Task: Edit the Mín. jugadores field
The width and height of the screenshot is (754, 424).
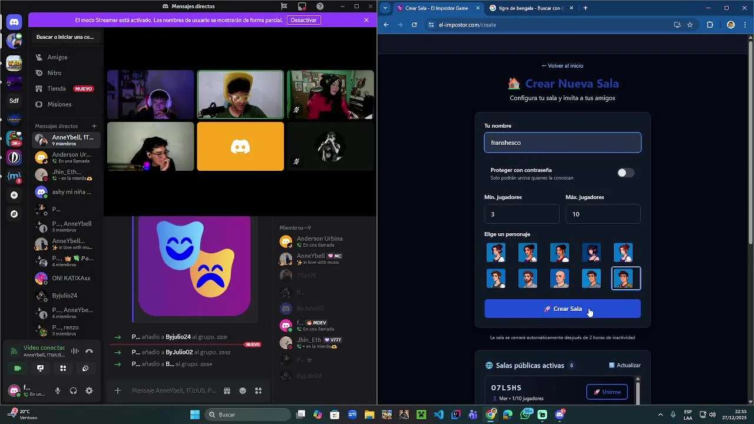Action: coord(521,214)
